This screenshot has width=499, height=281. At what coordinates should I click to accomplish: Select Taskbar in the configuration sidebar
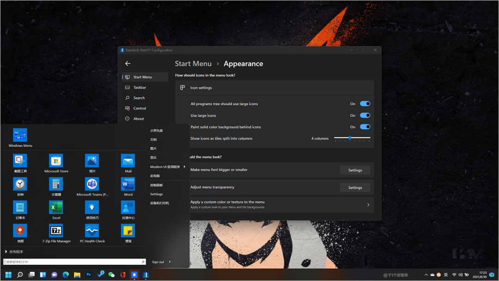[x=140, y=87]
